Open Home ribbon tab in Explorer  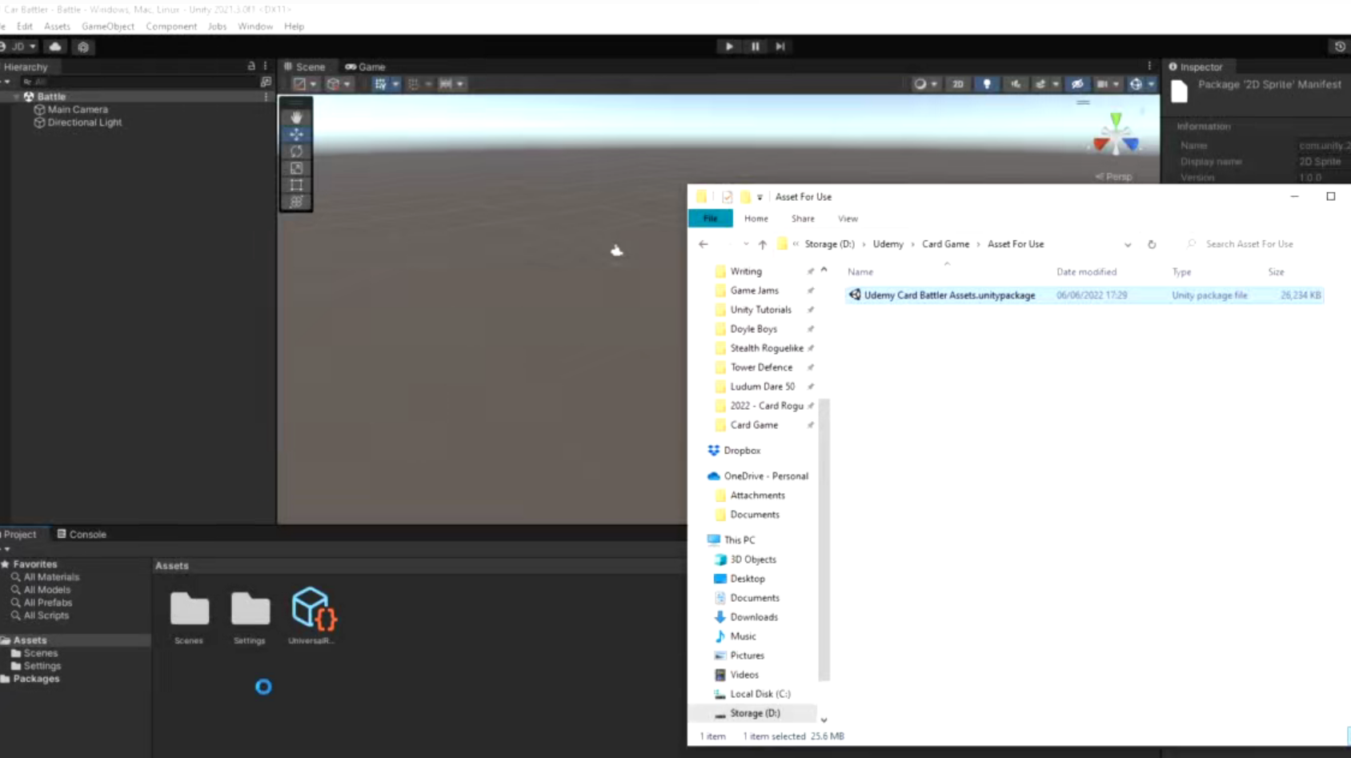pyautogui.click(x=756, y=219)
